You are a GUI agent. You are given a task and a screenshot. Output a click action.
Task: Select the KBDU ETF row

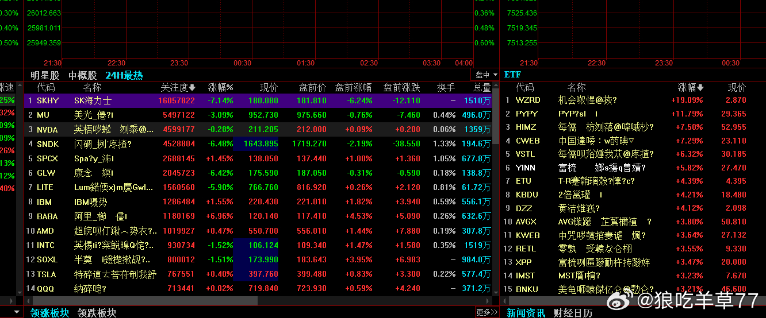pyautogui.click(x=633, y=195)
